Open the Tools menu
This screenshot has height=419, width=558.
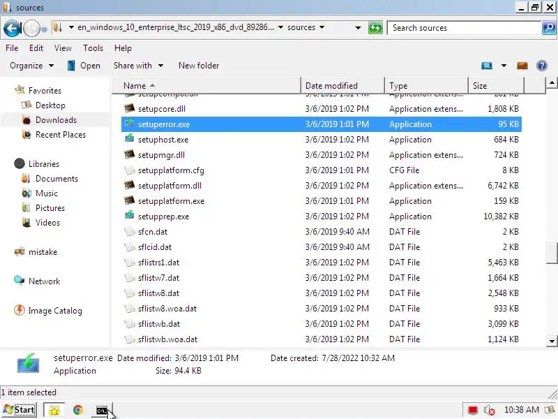pos(93,48)
